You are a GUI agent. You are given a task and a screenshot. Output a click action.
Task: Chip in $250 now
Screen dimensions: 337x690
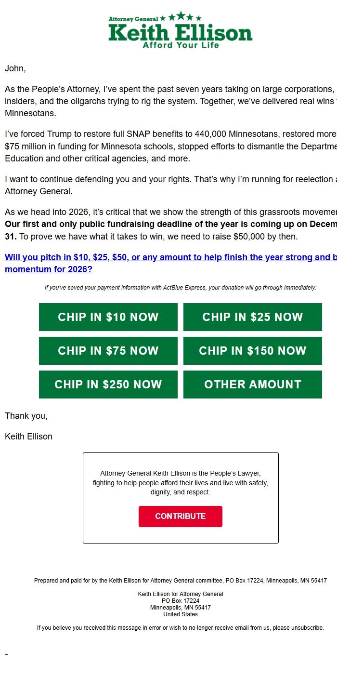point(108,384)
